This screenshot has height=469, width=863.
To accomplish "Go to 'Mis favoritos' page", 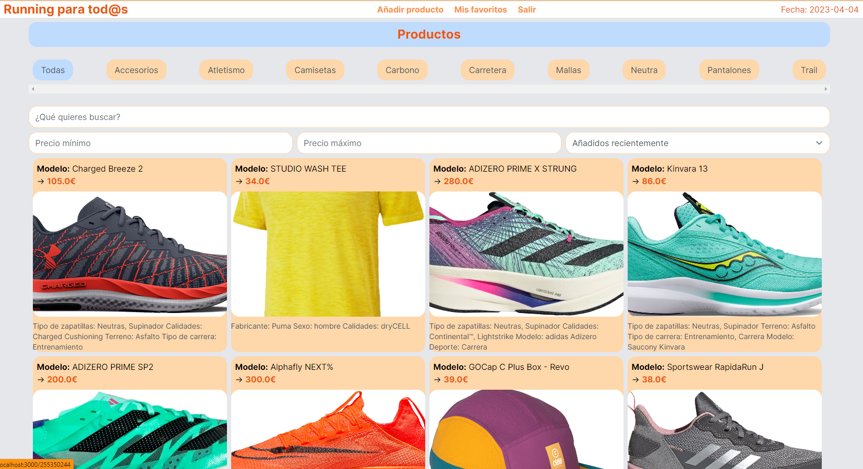I will pyautogui.click(x=481, y=9).
